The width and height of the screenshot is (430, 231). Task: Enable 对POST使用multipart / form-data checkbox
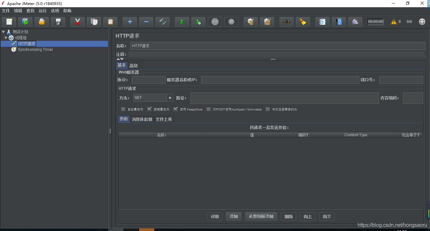pos(209,109)
